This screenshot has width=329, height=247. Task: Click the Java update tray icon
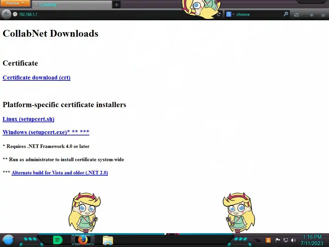(x=268, y=240)
